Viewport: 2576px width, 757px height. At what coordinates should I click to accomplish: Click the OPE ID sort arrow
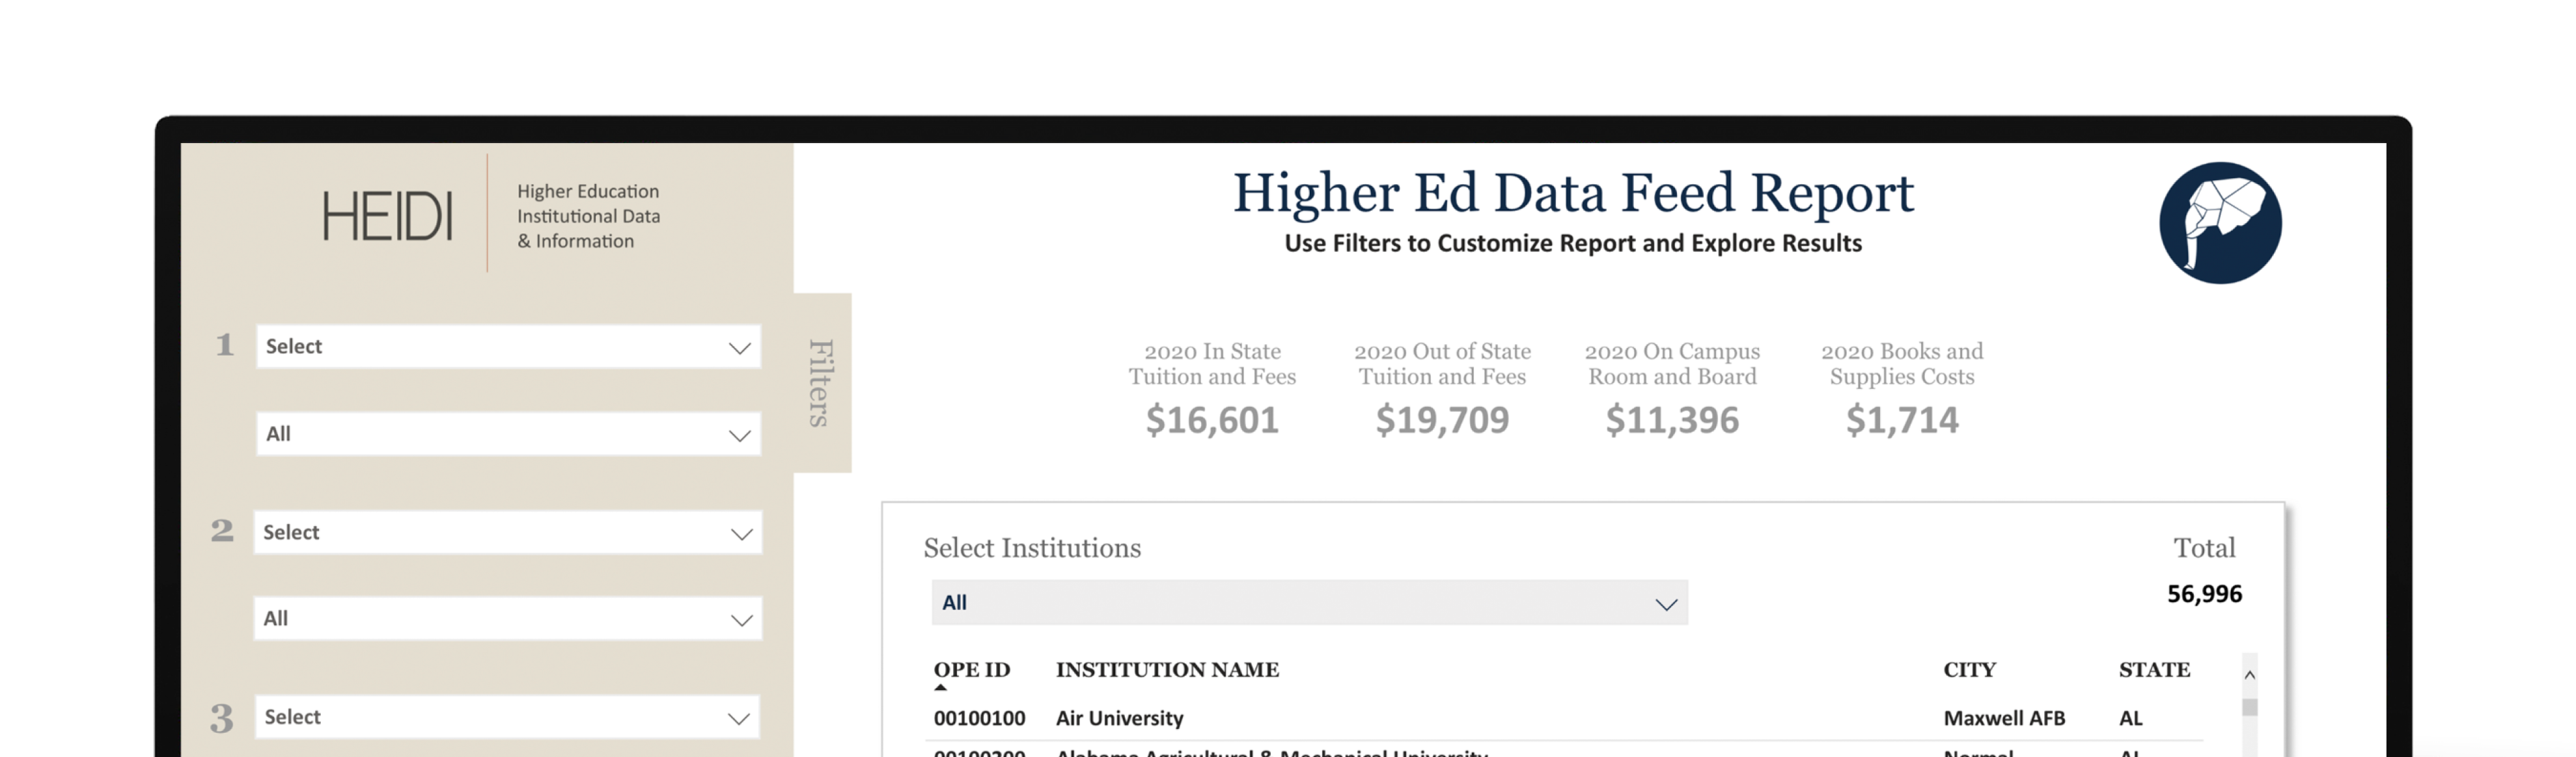pyautogui.click(x=940, y=687)
